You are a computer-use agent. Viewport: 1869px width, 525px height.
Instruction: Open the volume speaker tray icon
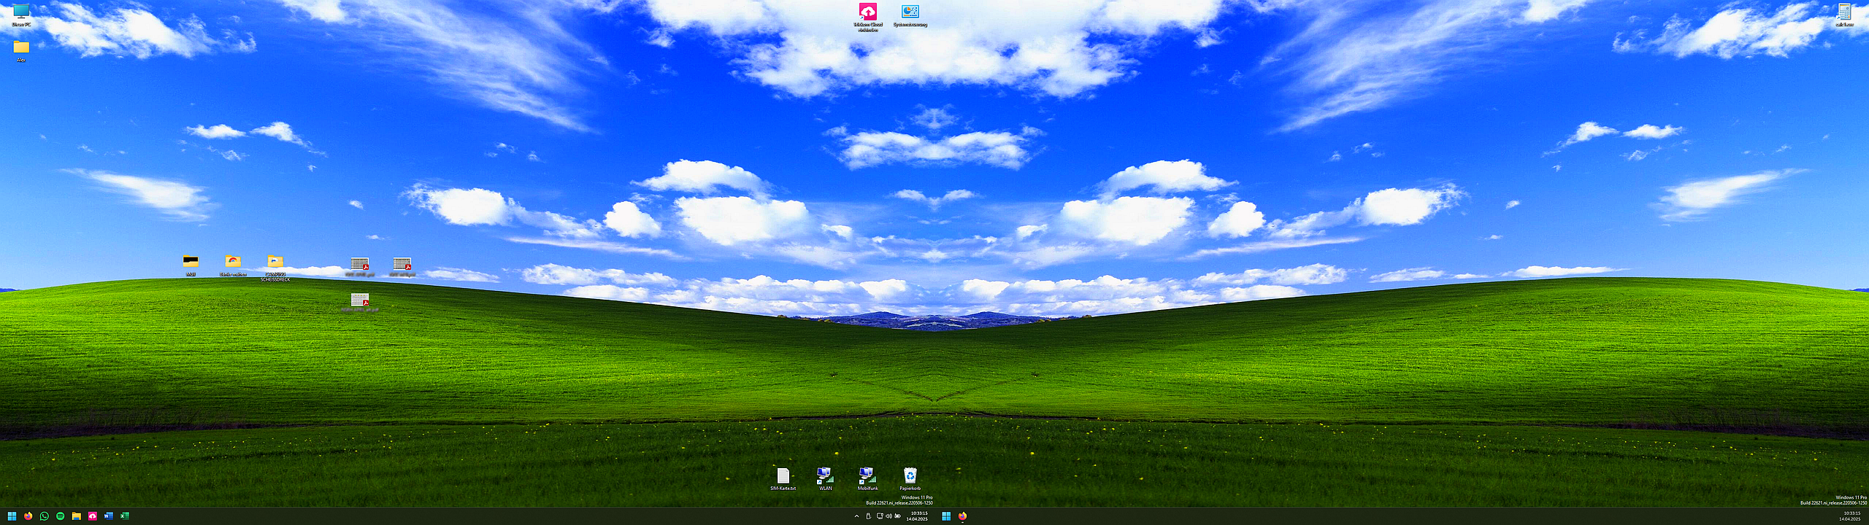coord(889,516)
